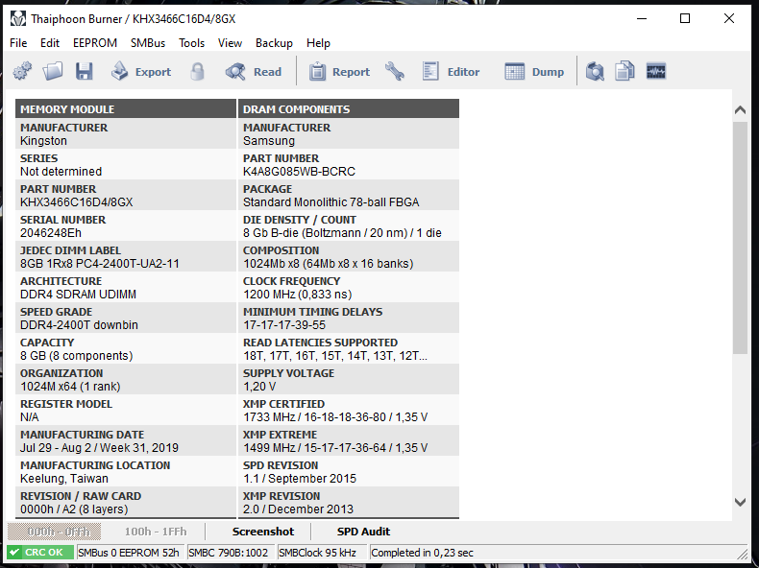The image size is (759, 568).
Task: Click XMP revision '2.0 / December 2013'
Action: [x=298, y=509]
